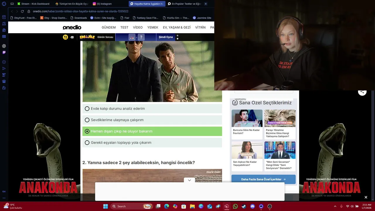Open Downloads bookmark

pyautogui.click(x=79, y=18)
